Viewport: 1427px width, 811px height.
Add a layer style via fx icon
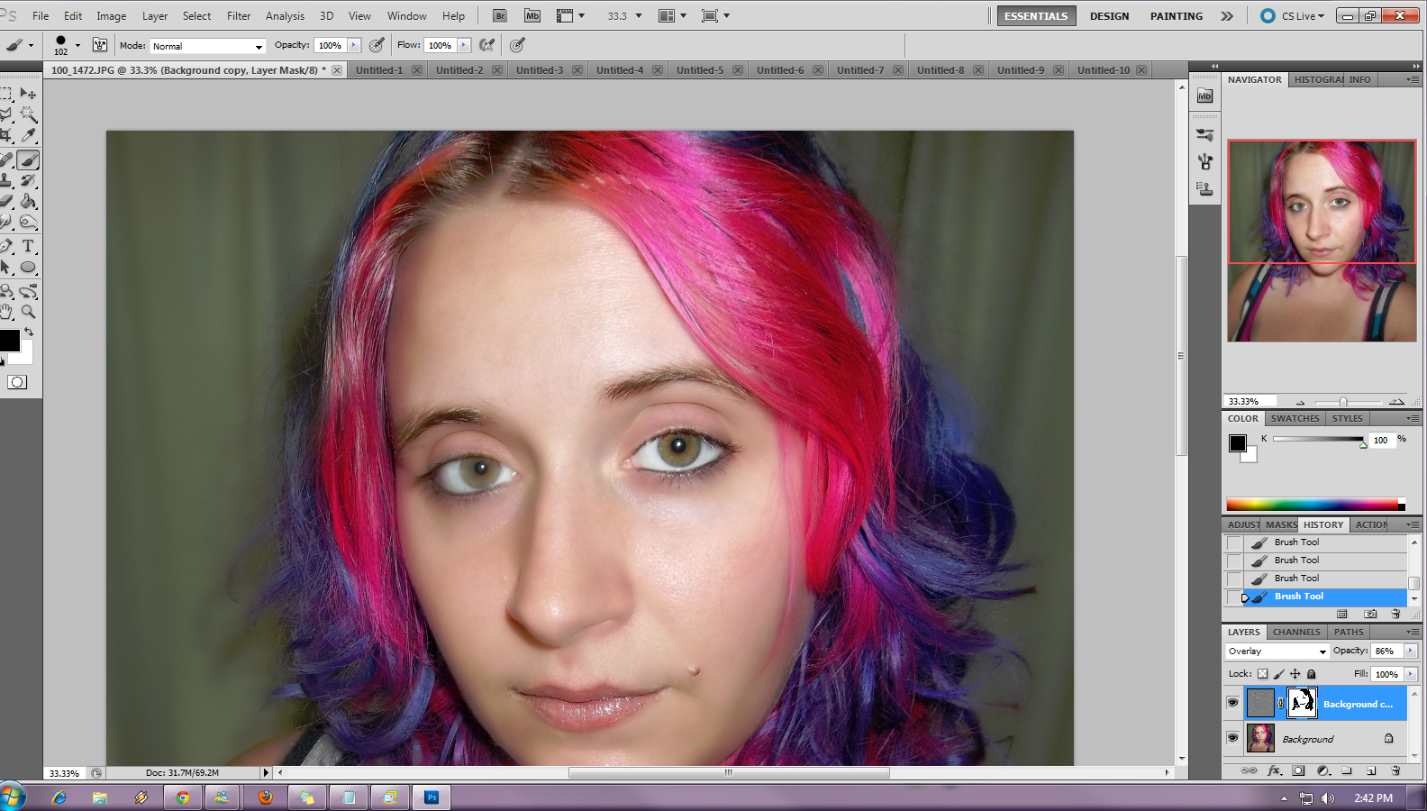[x=1274, y=770]
